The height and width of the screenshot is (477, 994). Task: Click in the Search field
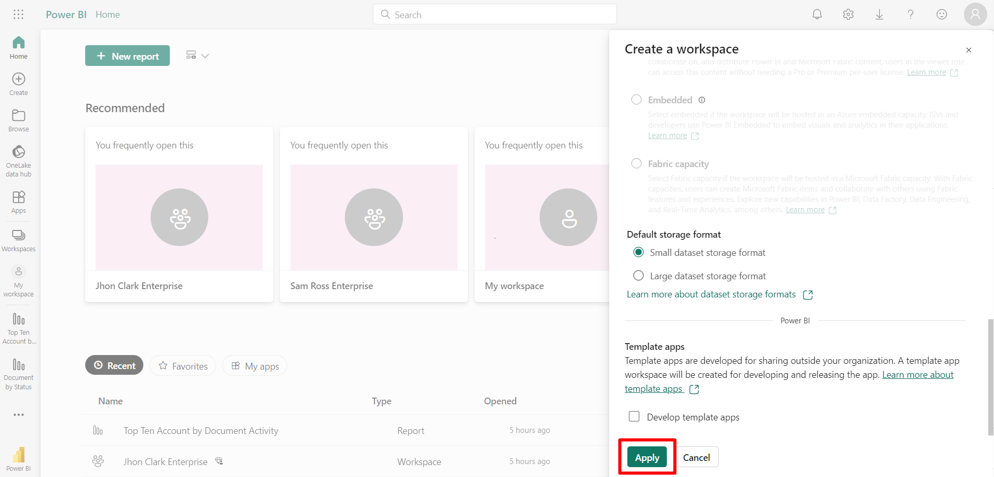[495, 14]
